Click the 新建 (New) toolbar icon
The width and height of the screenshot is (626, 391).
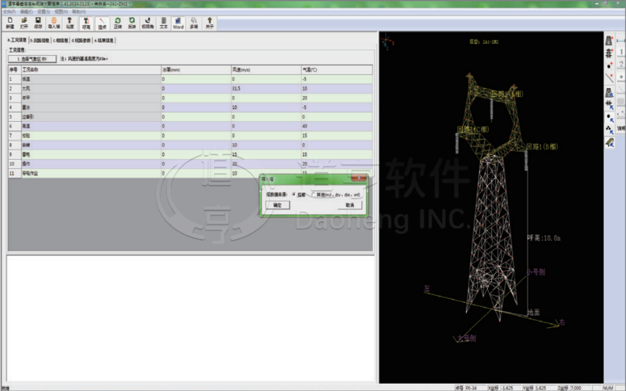click(x=9, y=23)
